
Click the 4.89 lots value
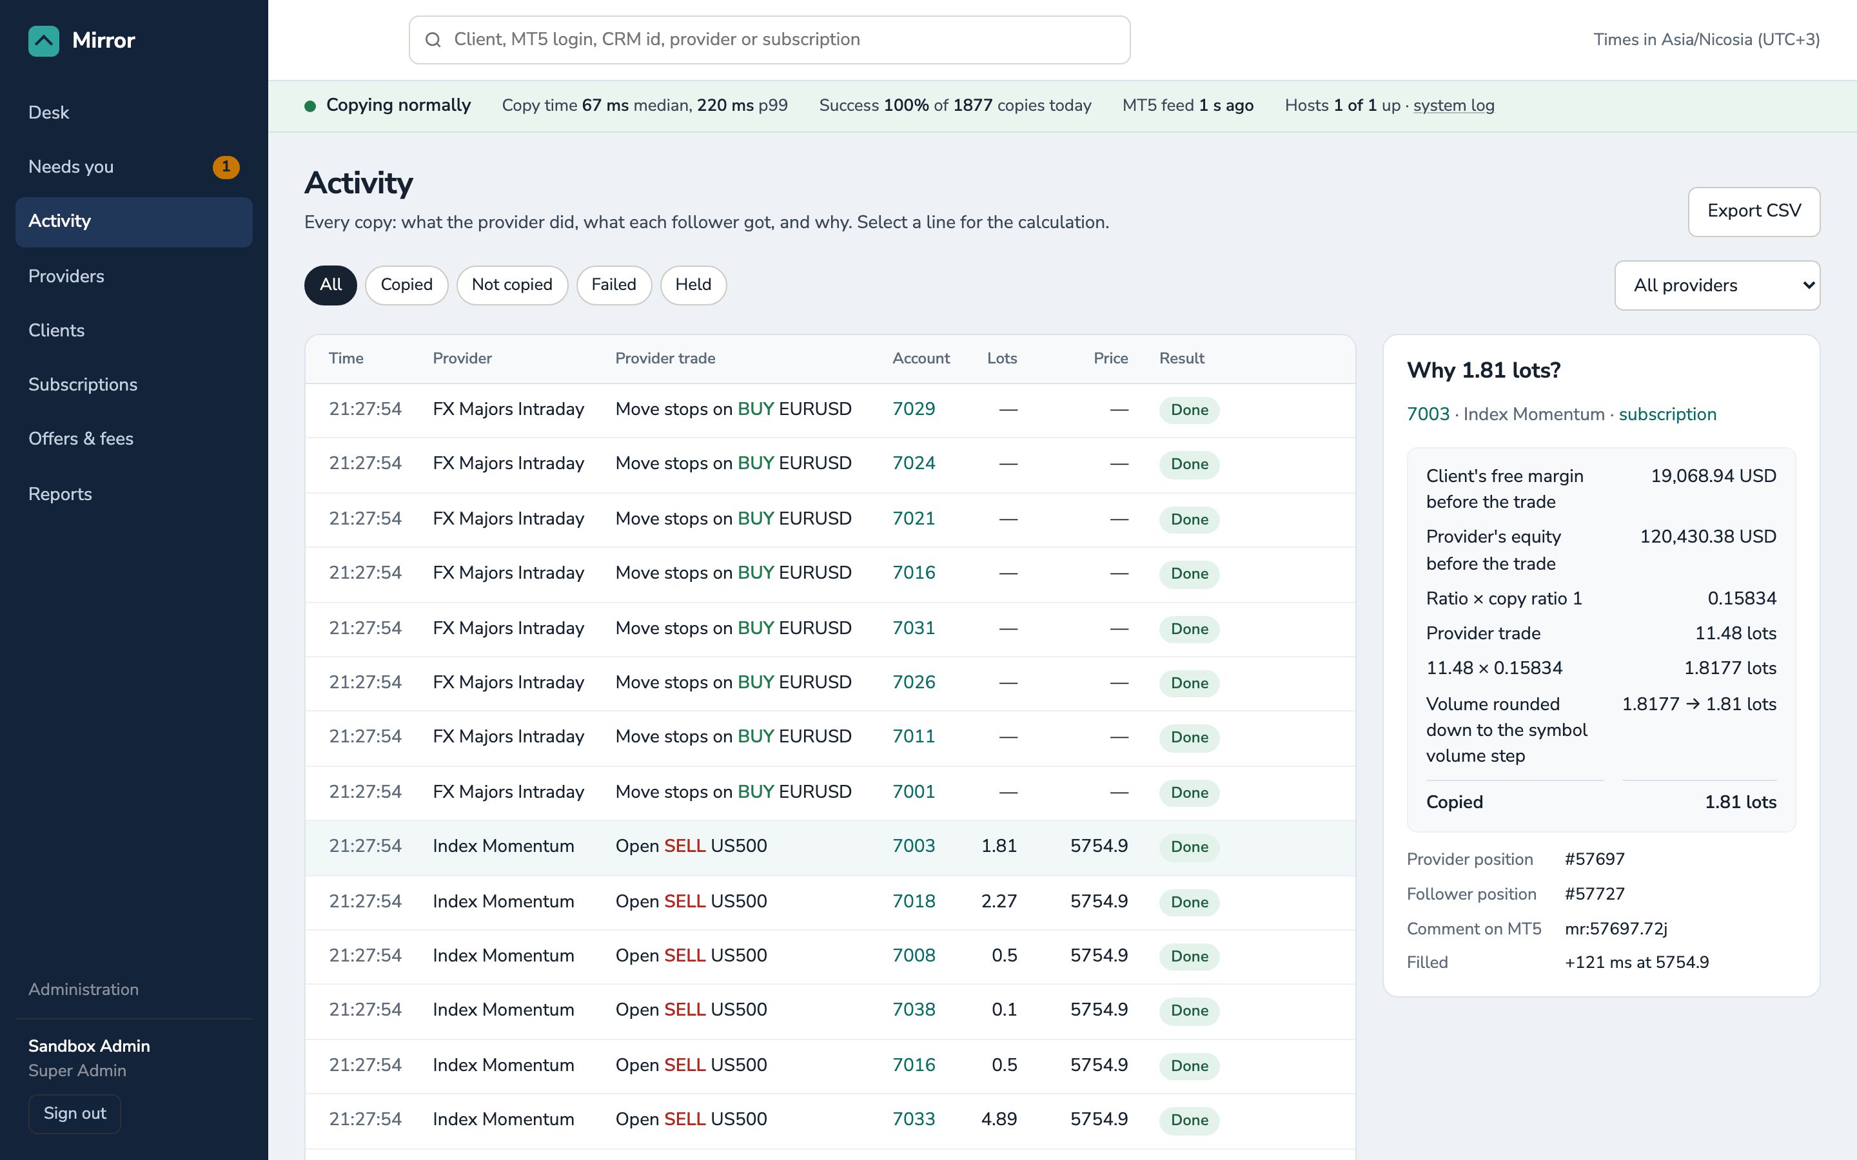click(999, 1119)
